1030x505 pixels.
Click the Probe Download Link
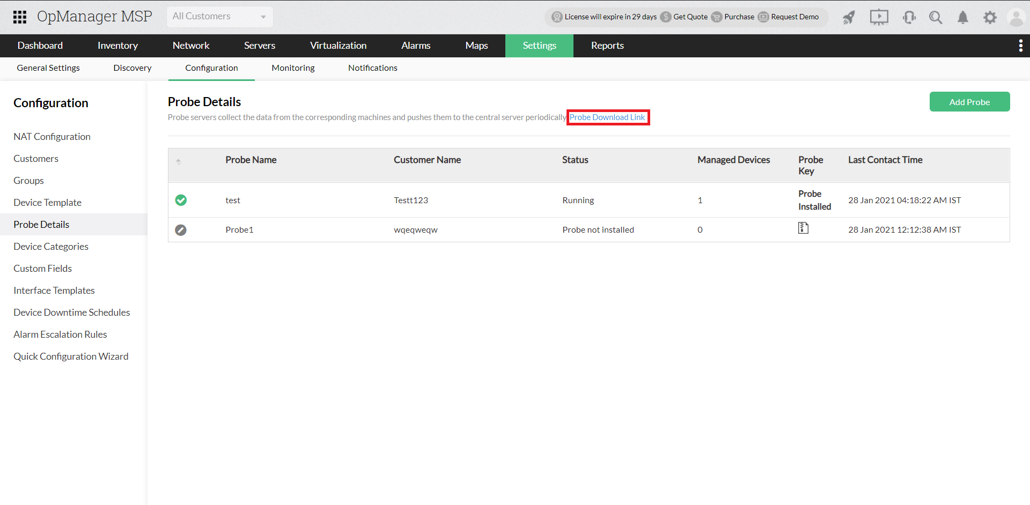(608, 117)
